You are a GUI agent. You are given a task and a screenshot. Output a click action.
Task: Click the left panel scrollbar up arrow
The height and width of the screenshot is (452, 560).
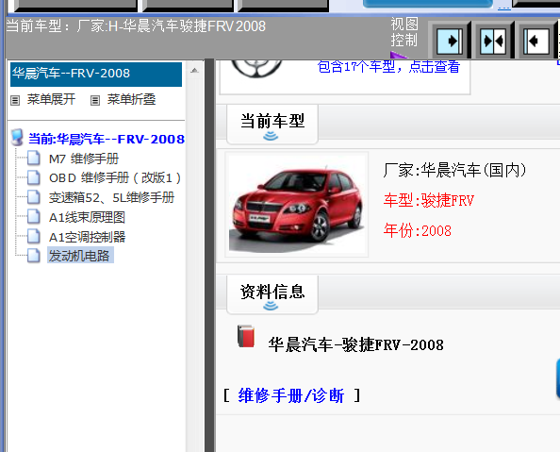point(194,71)
